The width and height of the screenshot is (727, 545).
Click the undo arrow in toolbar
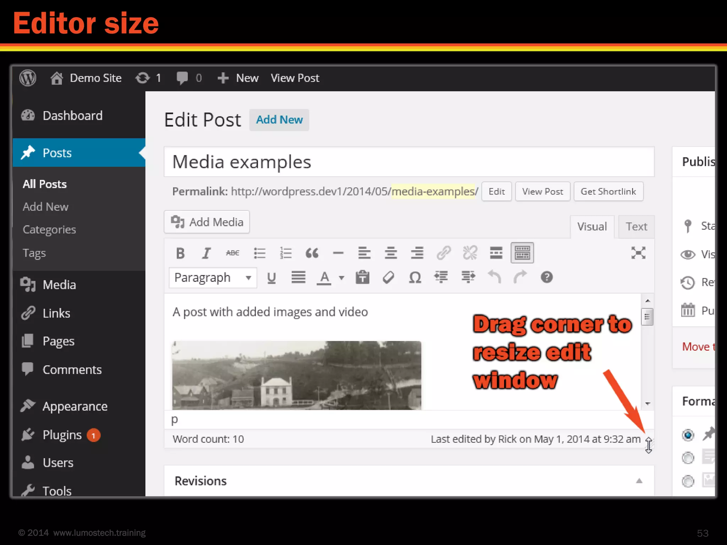(x=494, y=277)
